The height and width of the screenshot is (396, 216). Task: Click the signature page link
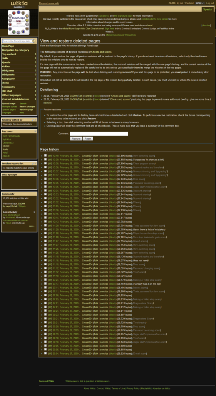click(x=123, y=15)
